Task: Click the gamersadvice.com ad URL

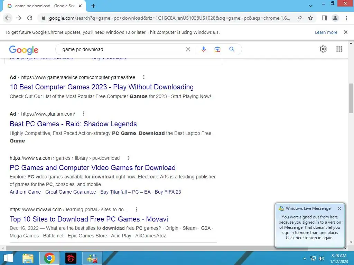Action: (78, 77)
